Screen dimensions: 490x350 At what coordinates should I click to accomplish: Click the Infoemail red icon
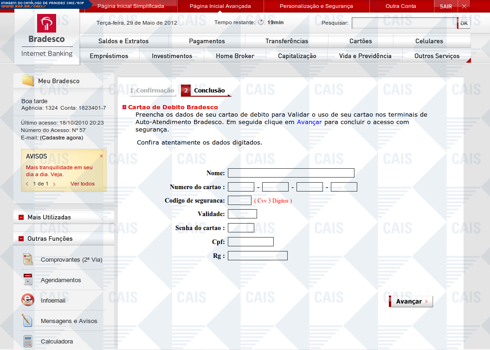point(28,300)
